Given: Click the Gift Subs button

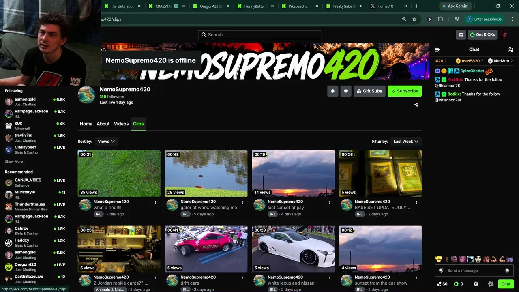Looking at the screenshot, I should click(369, 91).
